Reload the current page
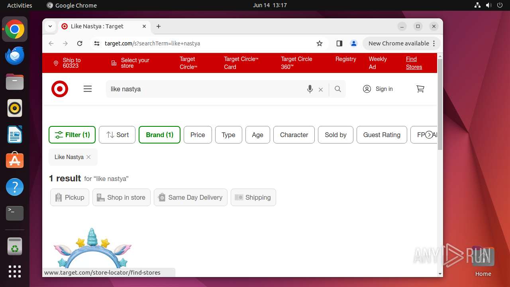The image size is (510, 287). [80, 43]
